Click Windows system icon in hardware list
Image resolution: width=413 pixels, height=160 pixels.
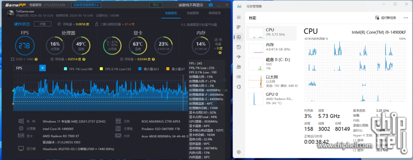pyautogui.click(x=21, y=121)
